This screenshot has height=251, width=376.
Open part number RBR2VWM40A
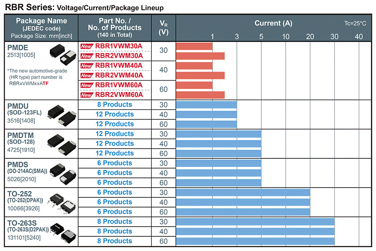[x=119, y=75]
